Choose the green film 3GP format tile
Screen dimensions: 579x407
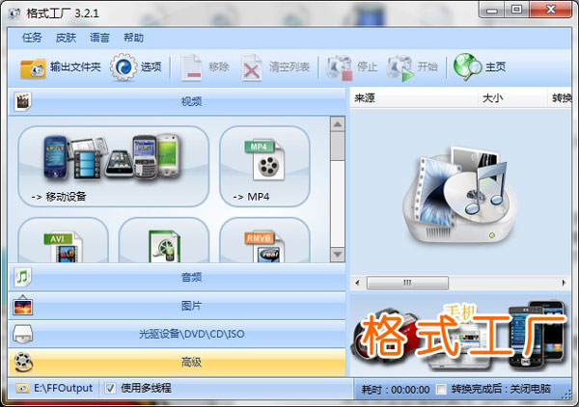tap(164, 240)
